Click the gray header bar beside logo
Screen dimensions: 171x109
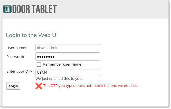pyautogui.click(x=112, y=9)
